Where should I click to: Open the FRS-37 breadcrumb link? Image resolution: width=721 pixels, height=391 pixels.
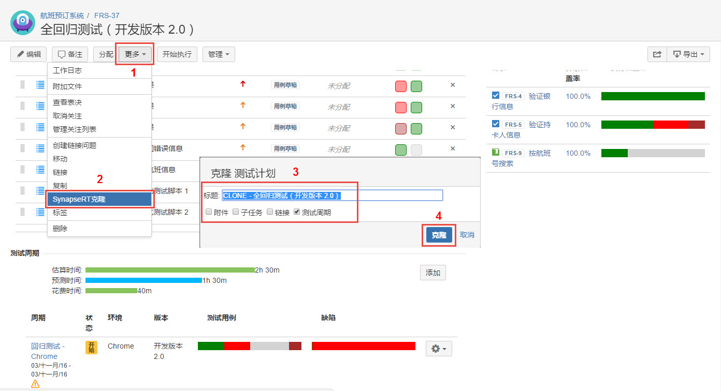pyautogui.click(x=107, y=16)
